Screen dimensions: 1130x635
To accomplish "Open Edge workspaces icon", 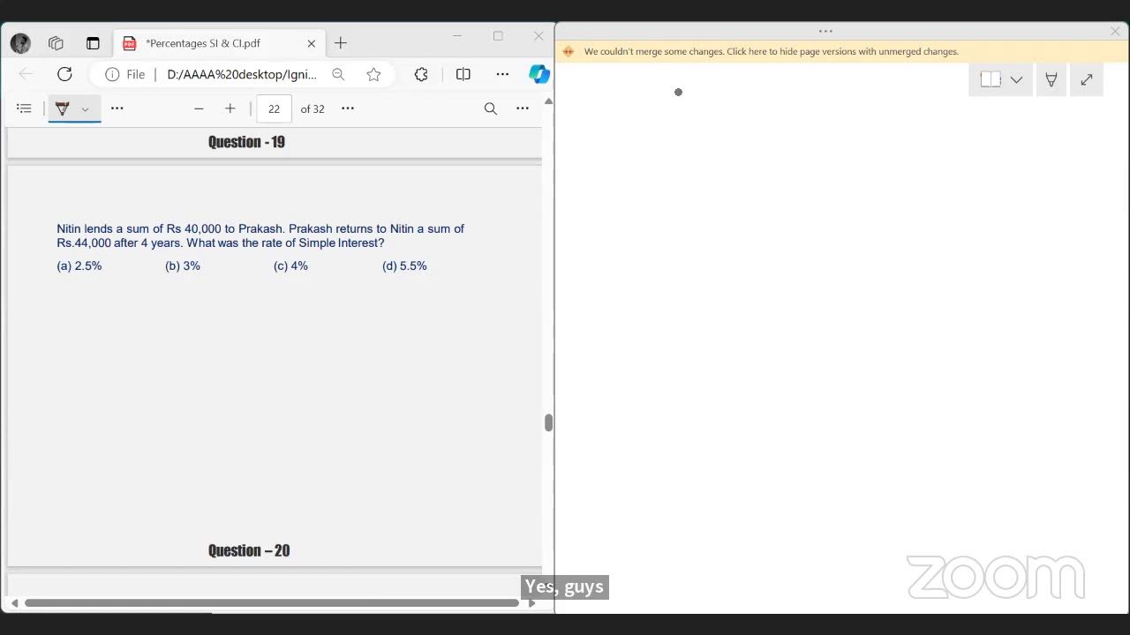I will [56, 43].
